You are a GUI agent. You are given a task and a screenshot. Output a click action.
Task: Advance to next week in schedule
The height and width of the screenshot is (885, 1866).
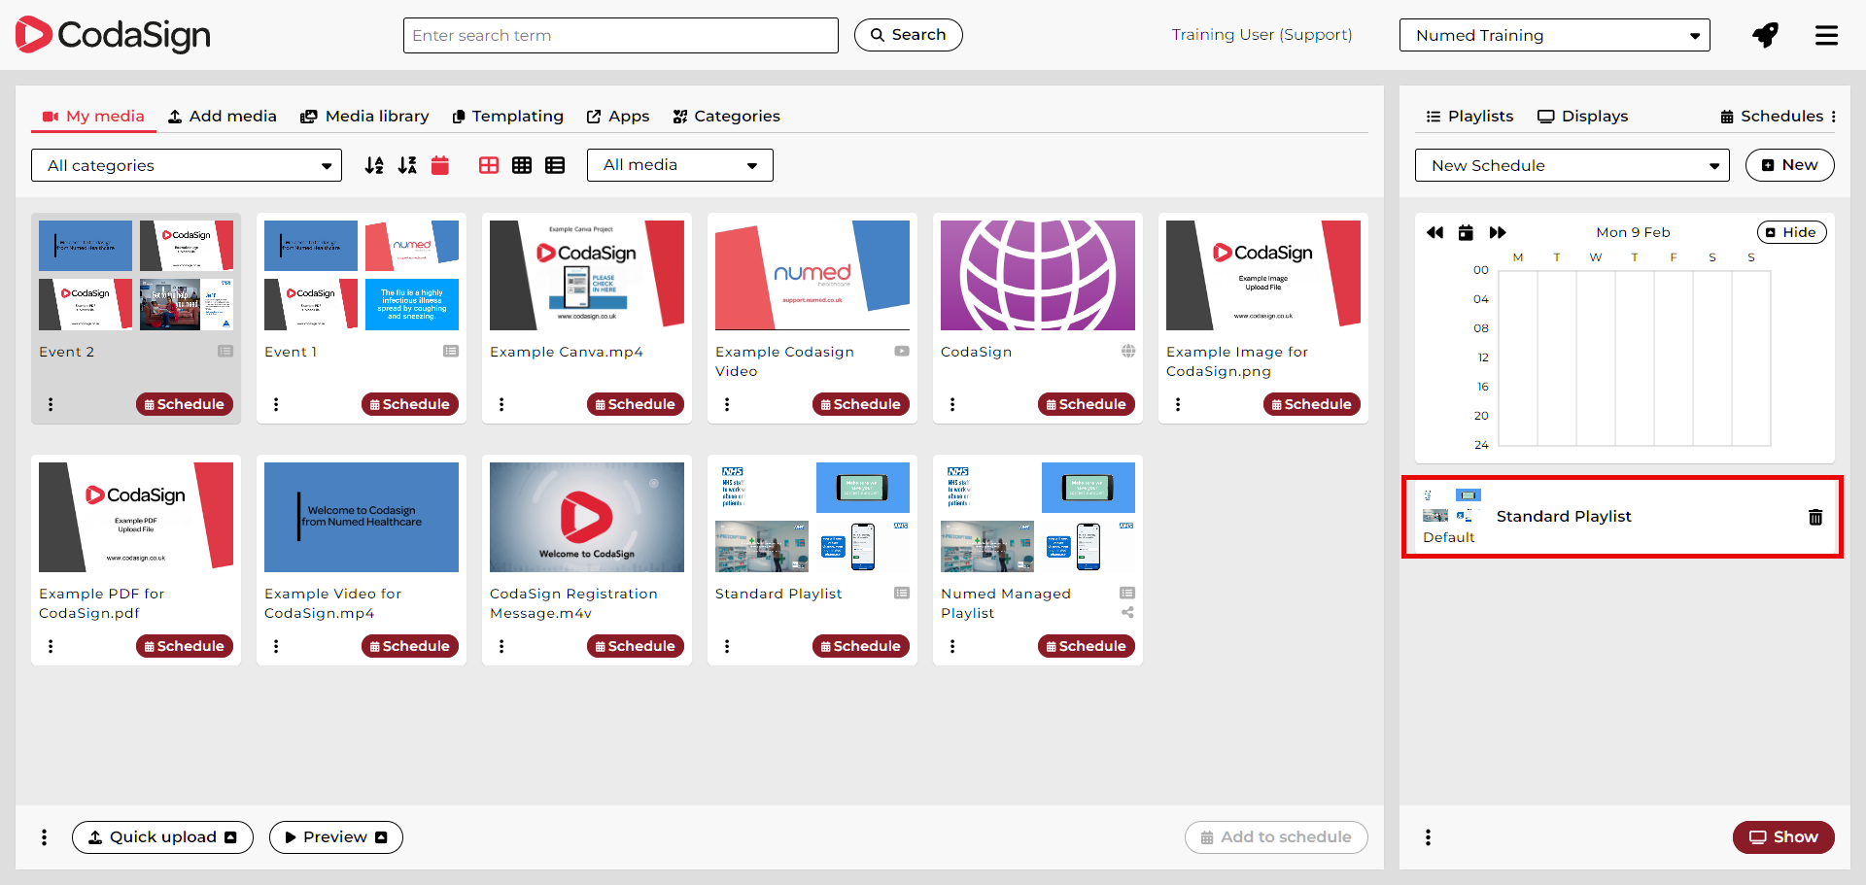[1498, 232]
